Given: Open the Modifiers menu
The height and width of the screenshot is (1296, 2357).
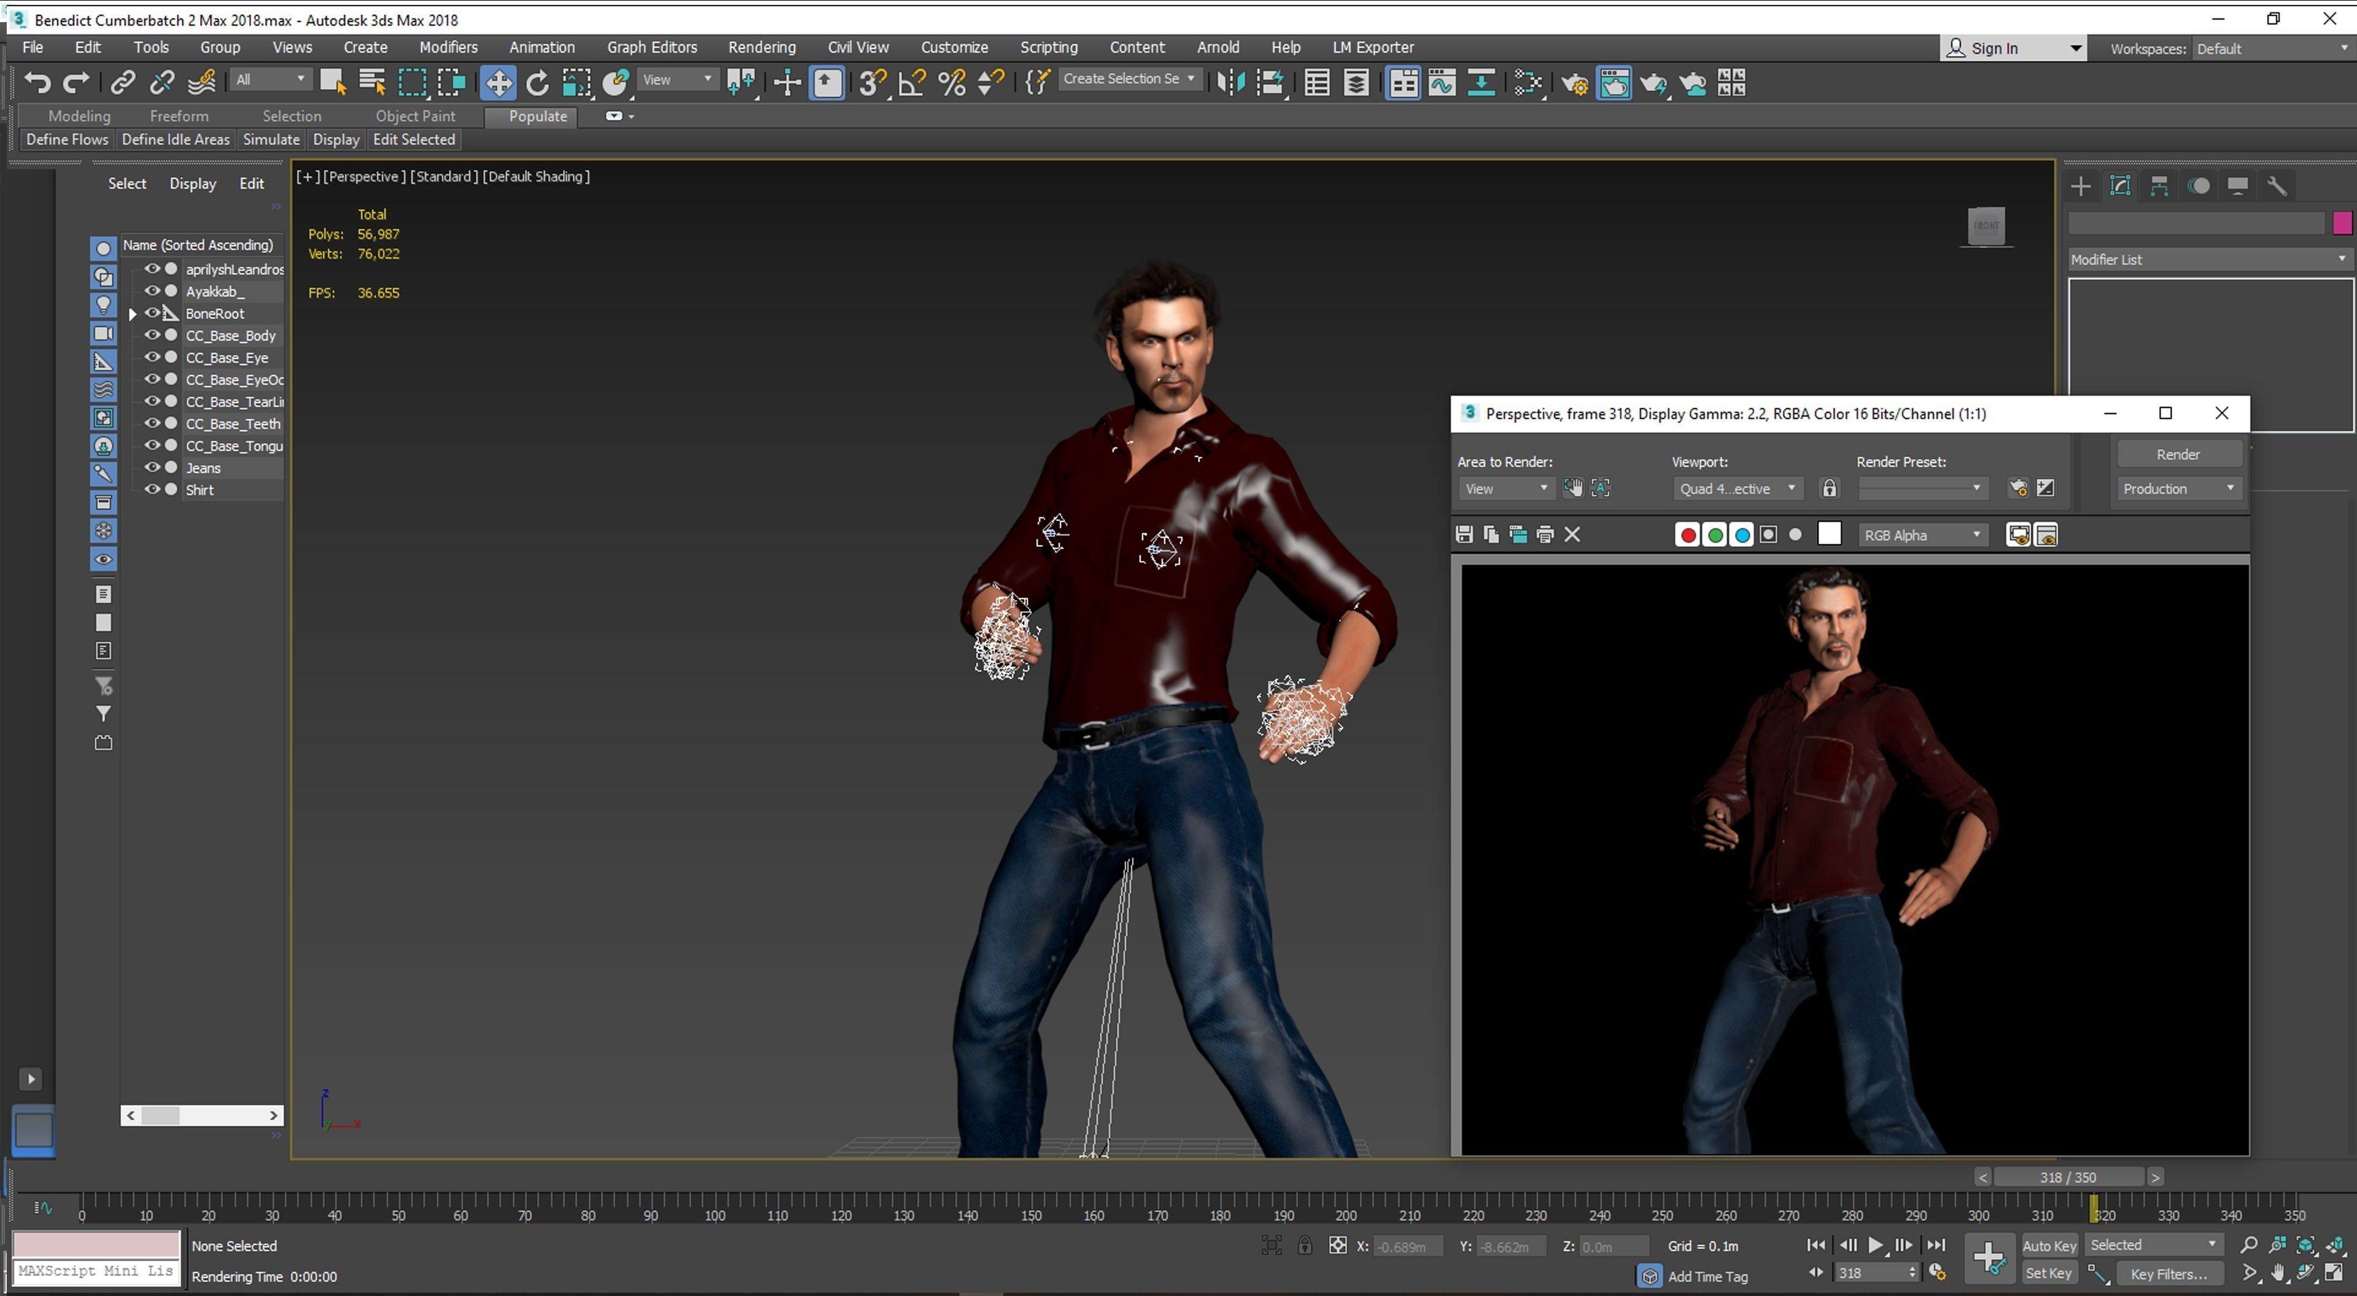Looking at the screenshot, I should coord(448,48).
